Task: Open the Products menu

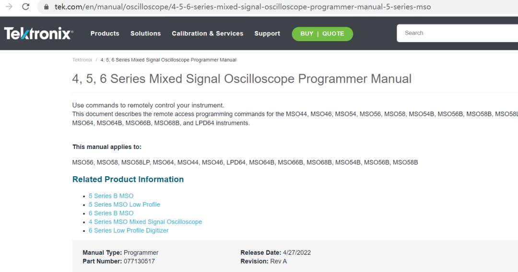Action: [105, 34]
